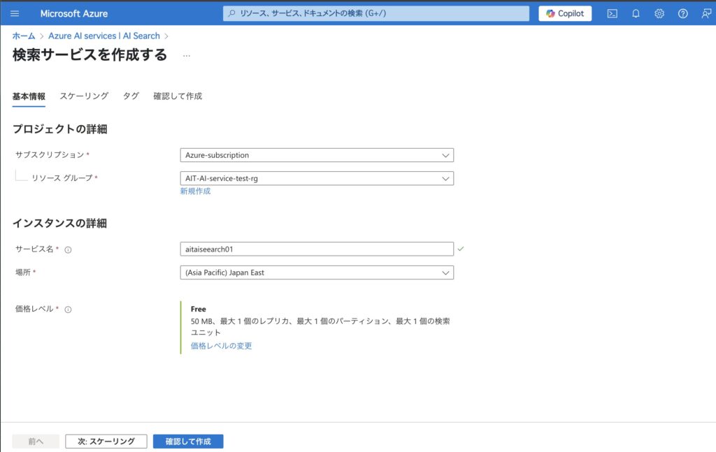Screen dimensions: 716x452
Task: Open the notifications bell
Action: [x=636, y=14]
